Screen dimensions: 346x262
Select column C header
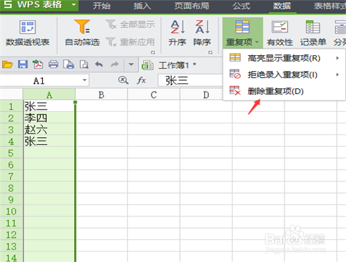(154, 94)
